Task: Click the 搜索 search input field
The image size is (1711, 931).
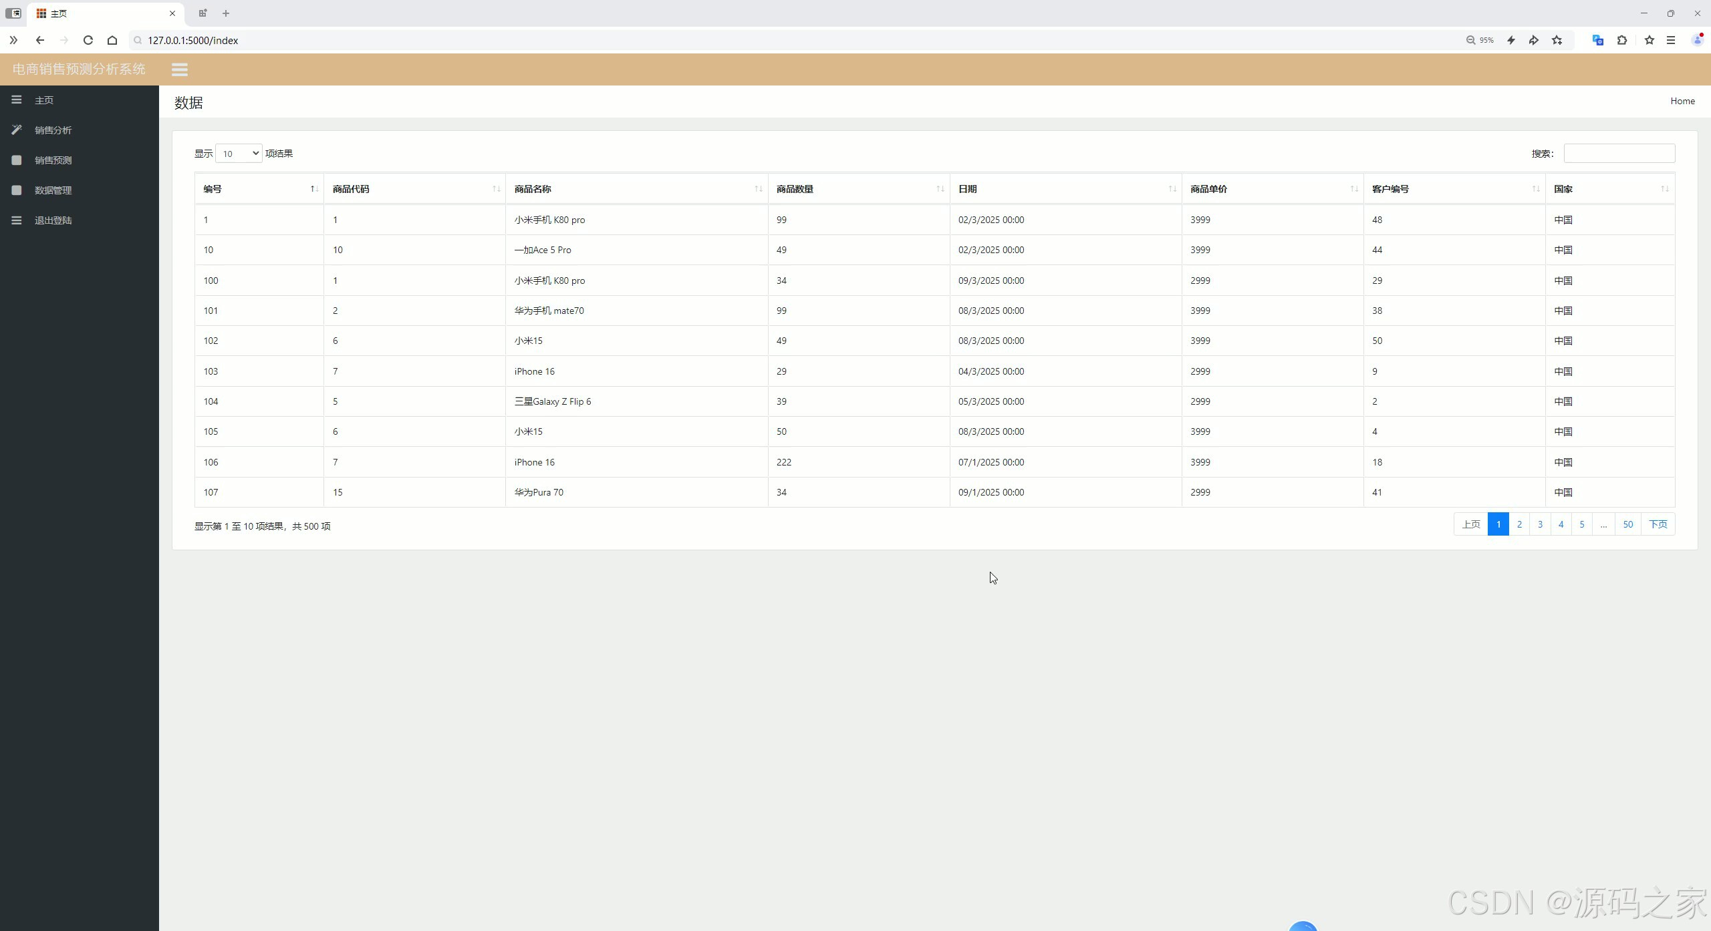Action: click(x=1619, y=154)
